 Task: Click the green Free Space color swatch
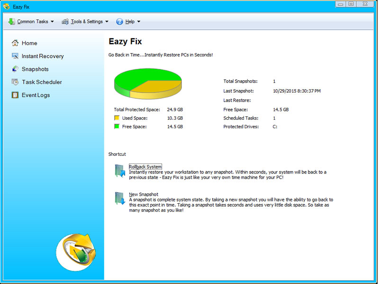(117, 126)
